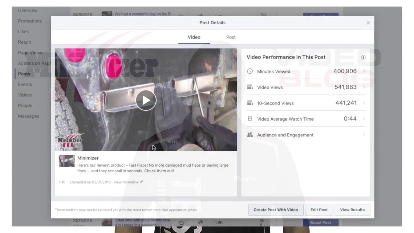The image size is (414, 233).
Task: Open Reach in the sidebar
Action: coord(25,42)
